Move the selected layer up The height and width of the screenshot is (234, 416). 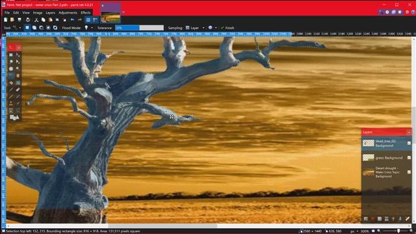[393, 219]
